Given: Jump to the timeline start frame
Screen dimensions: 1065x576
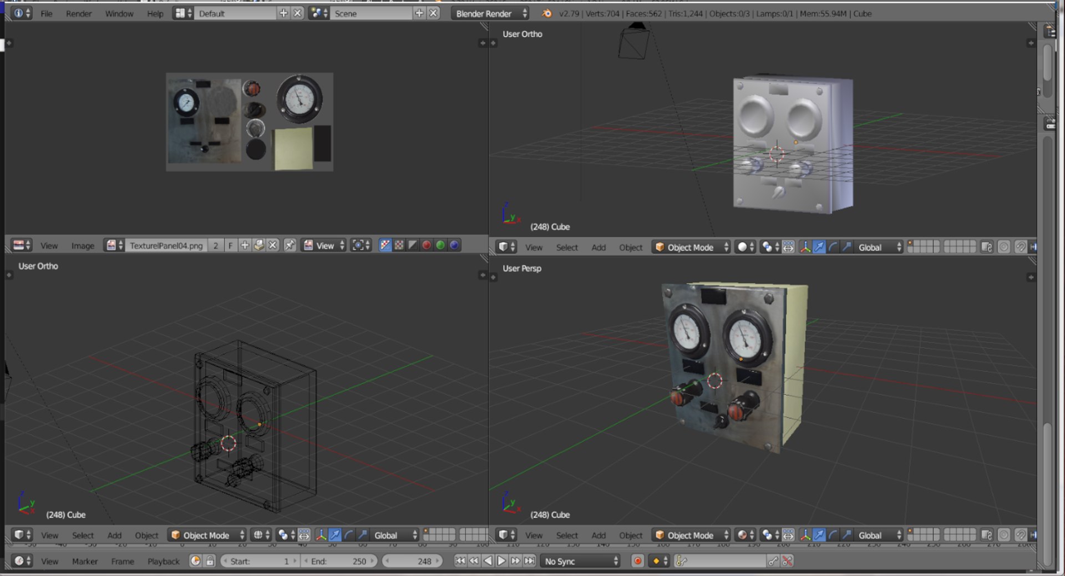Looking at the screenshot, I should pos(460,561).
